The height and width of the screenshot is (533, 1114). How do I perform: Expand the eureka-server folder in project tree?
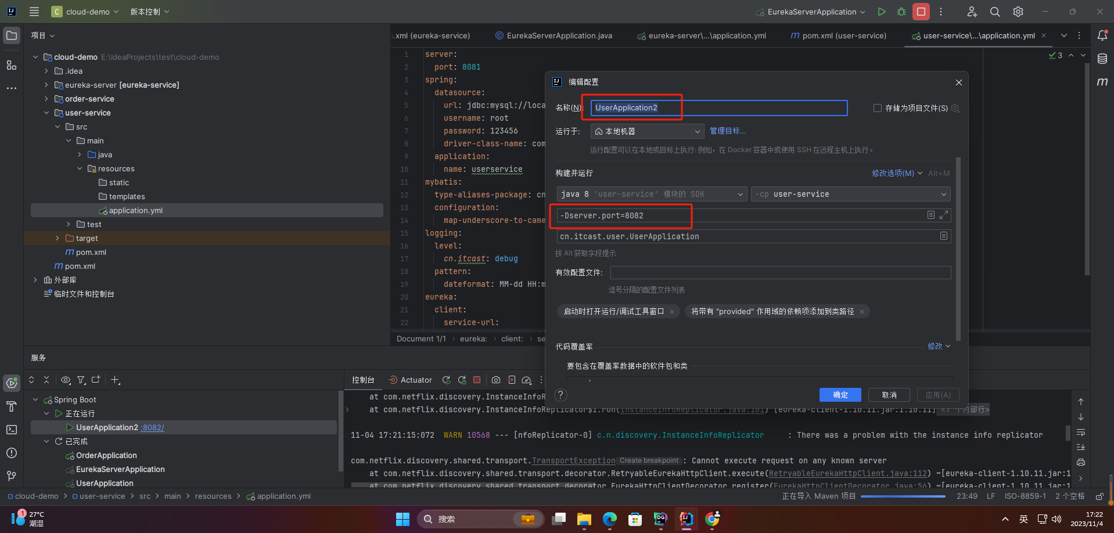pyautogui.click(x=46, y=85)
